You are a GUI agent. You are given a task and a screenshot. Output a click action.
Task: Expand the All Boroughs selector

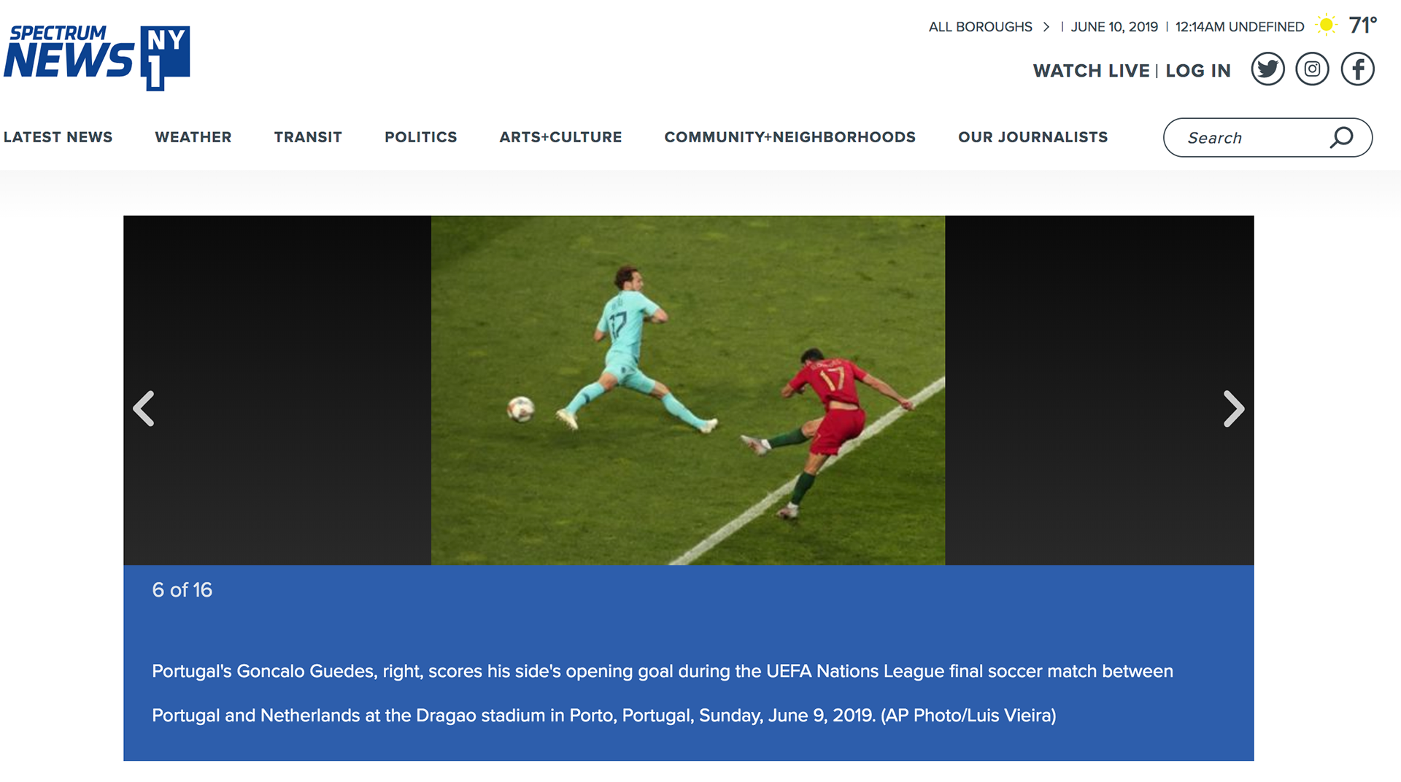point(980,27)
